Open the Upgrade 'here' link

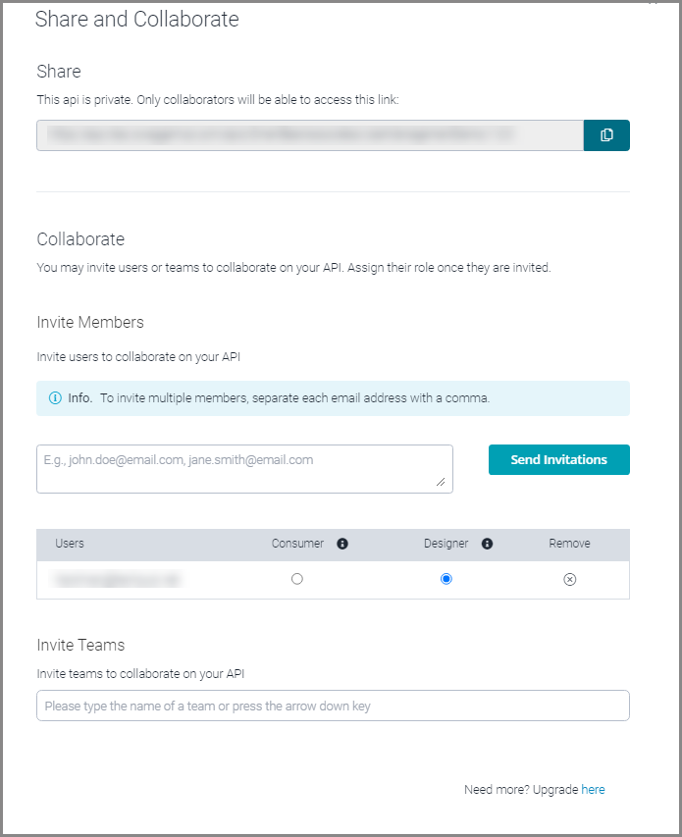pyautogui.click(x=594, y=789)
